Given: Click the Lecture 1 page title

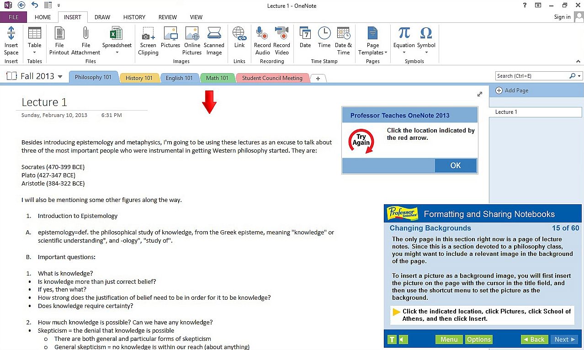Looking at the screenshot, I should point(44,102).
